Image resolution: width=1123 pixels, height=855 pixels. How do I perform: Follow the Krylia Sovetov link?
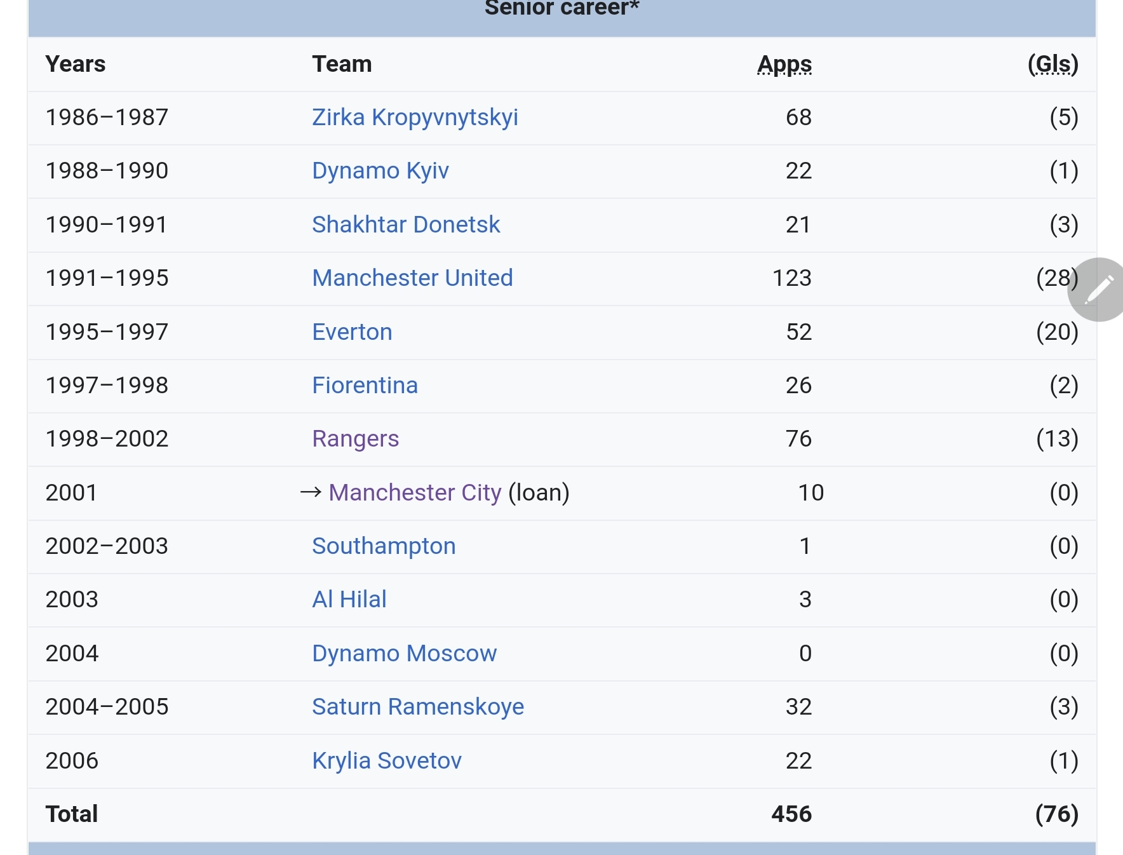(386, 761)
